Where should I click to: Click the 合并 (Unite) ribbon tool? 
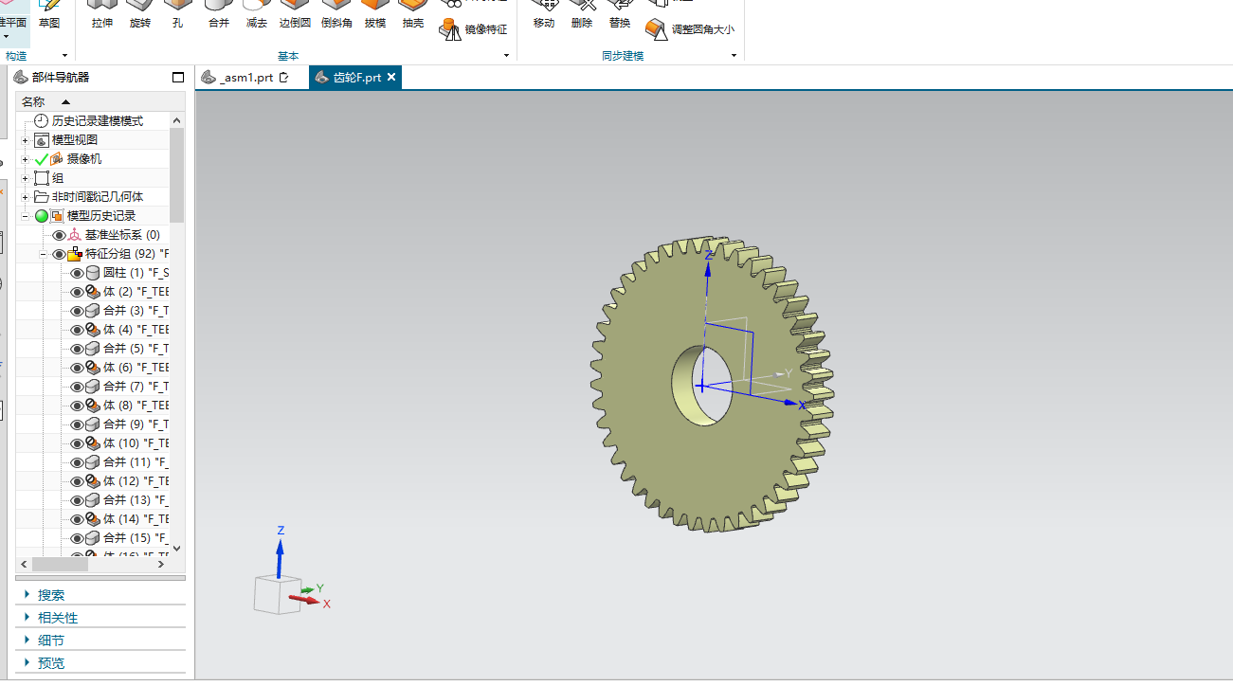point(218,15)
